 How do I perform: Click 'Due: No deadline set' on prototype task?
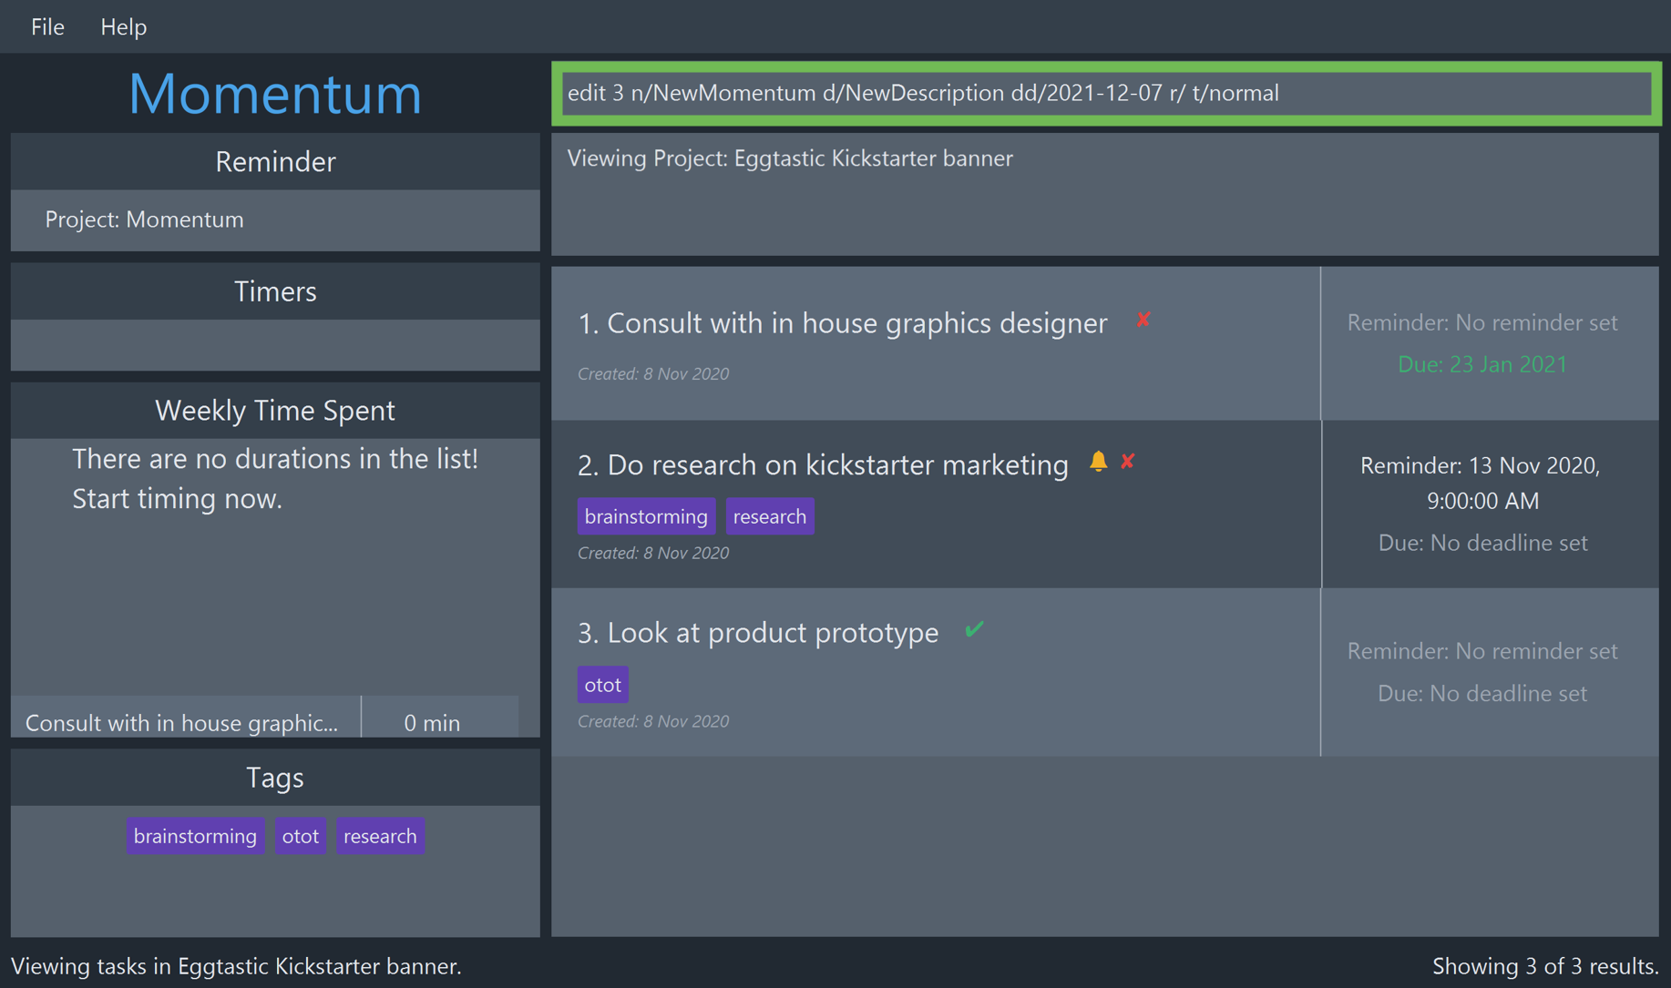click(1482, 693)
